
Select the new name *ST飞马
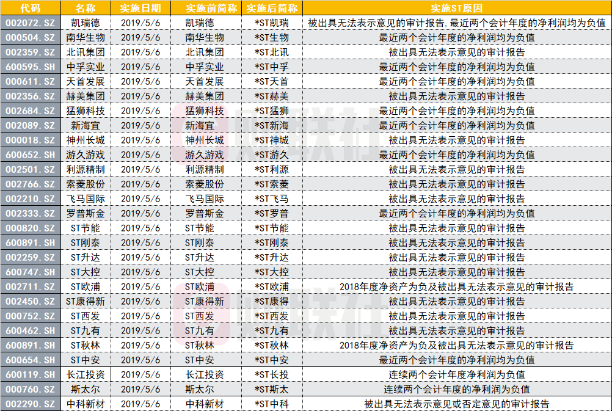click(272, 198)
